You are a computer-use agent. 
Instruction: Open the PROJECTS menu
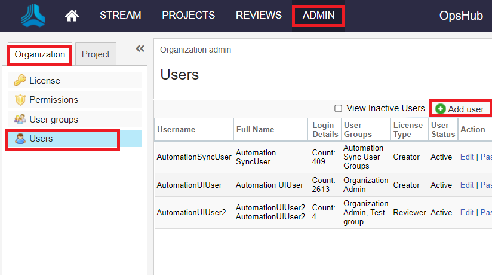188,16
